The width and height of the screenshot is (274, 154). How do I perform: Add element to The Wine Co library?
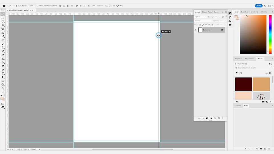coord(267,102)
